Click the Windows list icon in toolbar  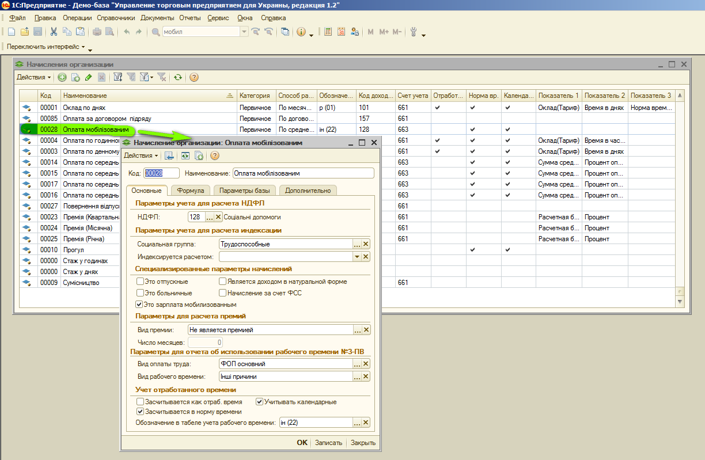(285, 32)
